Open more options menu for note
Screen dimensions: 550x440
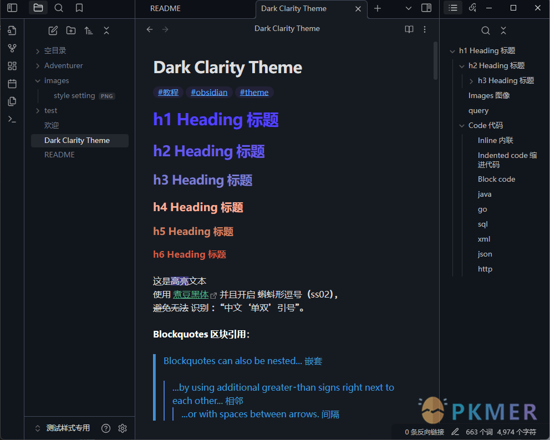pos(425,29)
